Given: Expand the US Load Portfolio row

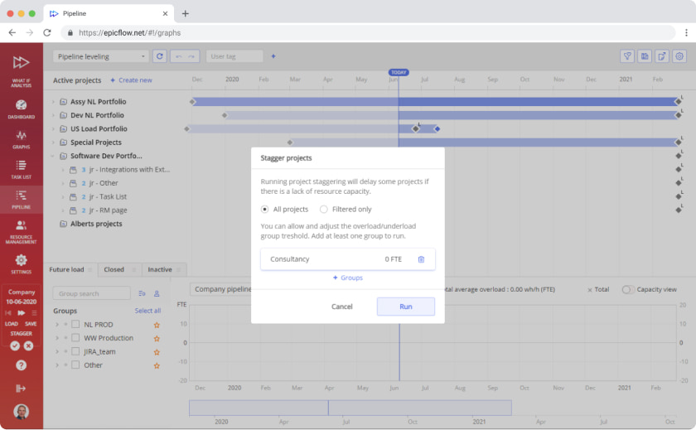Looking at the screenshot, I should pyautogui.click(x=53, y=128).
